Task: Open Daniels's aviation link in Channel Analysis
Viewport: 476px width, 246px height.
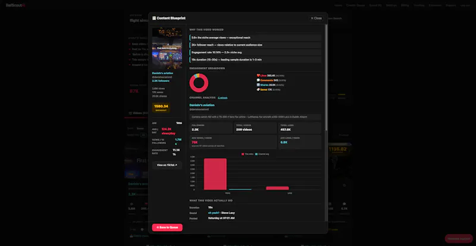Action: click(202, 105)
